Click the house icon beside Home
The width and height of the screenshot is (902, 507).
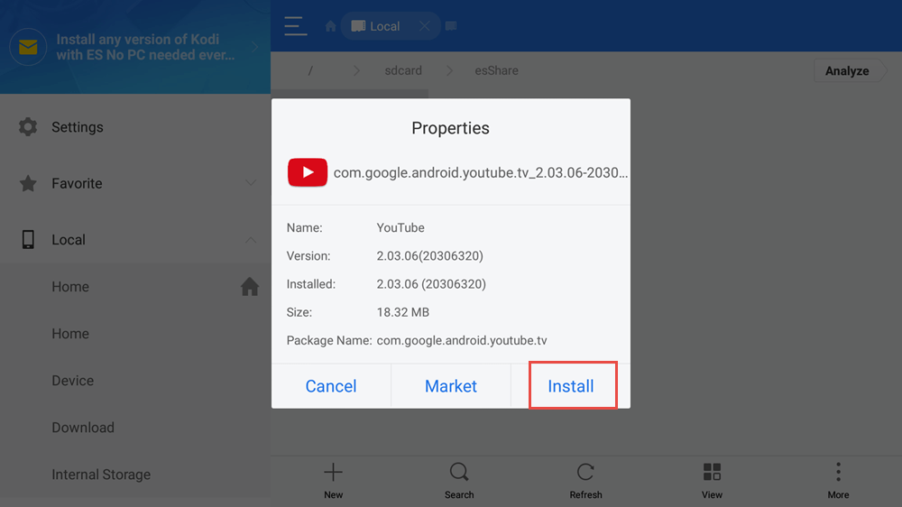(250, 286)
